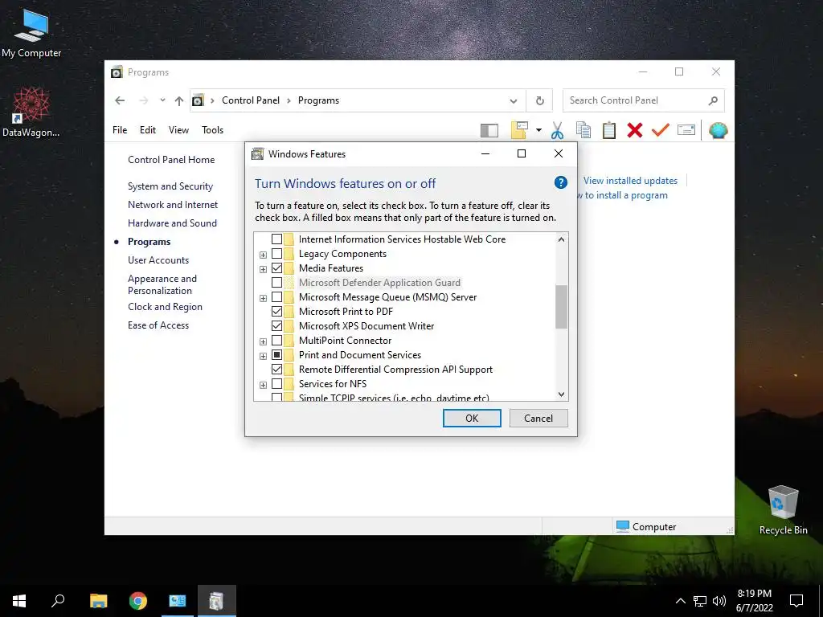
Task: Click the orange checkmark icon
Action: coord(661,129)
